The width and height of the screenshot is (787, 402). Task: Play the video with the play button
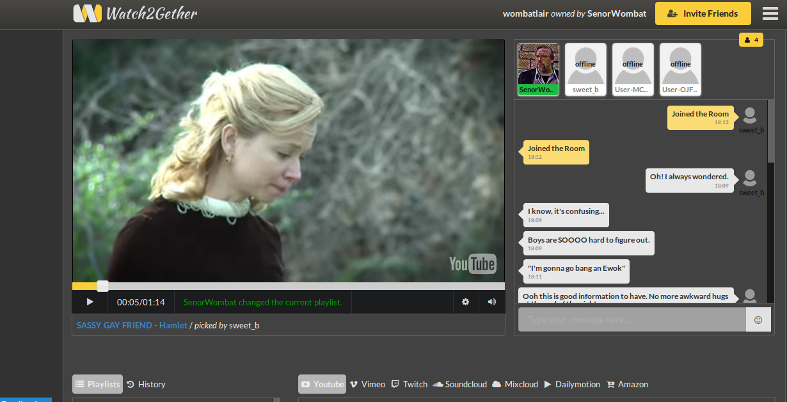pos(90,302)
